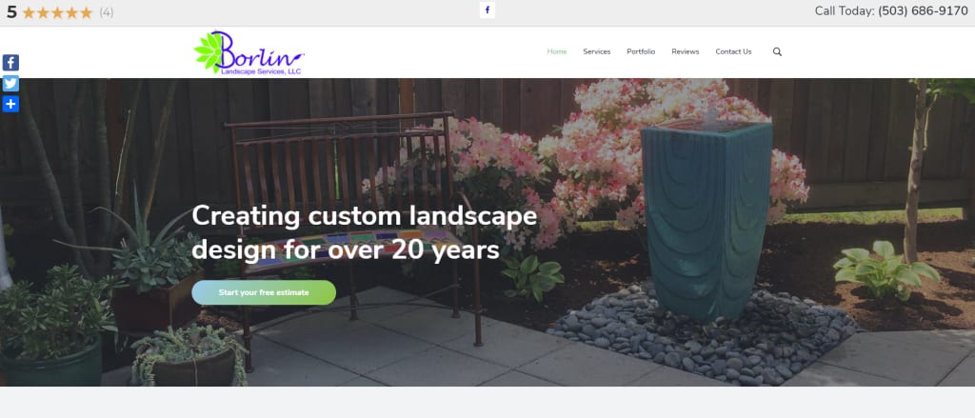975x418 pixels.
Task: Open the Reviews page
Action: pos(686,51)
